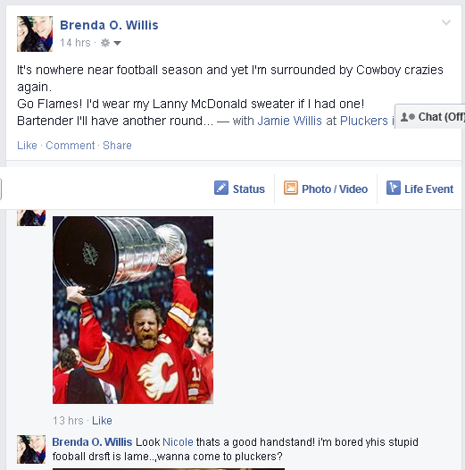Select the Status composer tab
Screen dimensions: 465x470
point(239,189)
